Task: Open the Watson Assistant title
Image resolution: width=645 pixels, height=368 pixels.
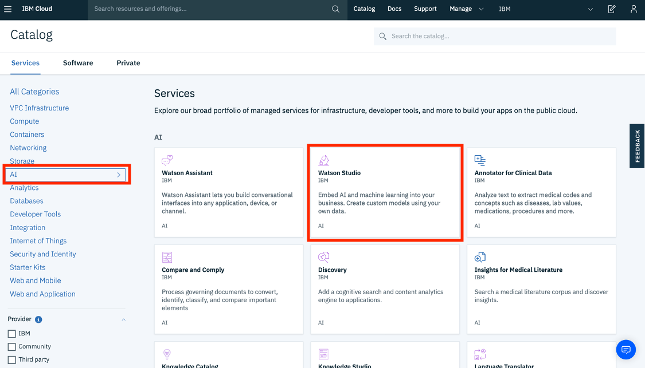Action: 187,173
